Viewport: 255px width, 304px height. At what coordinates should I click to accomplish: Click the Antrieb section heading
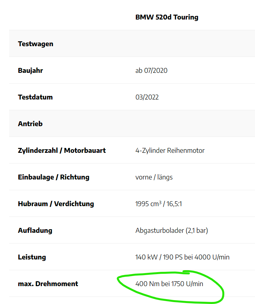coord(30,124)
